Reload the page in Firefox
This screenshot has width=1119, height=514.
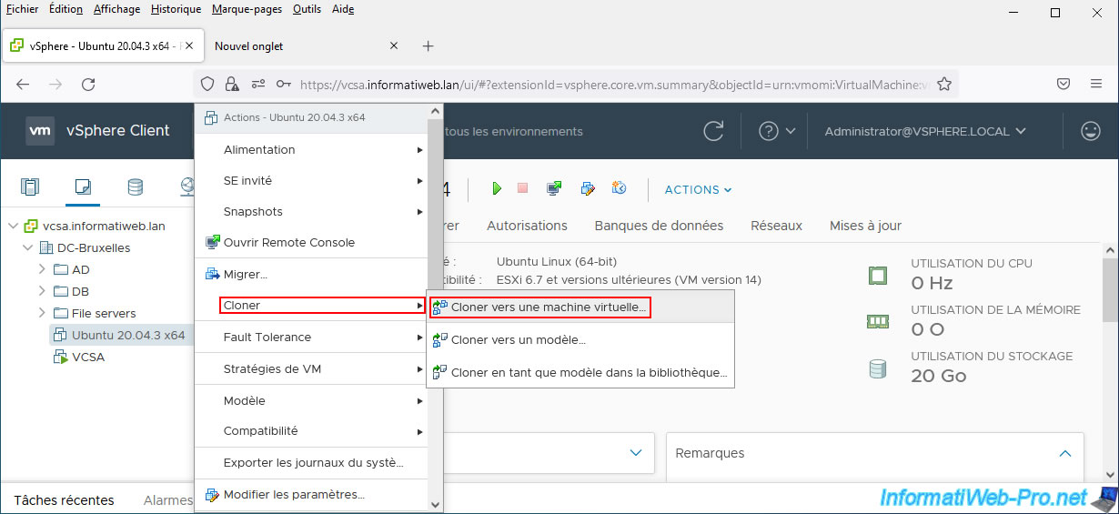pyautogui.click(x=88, y=84)
